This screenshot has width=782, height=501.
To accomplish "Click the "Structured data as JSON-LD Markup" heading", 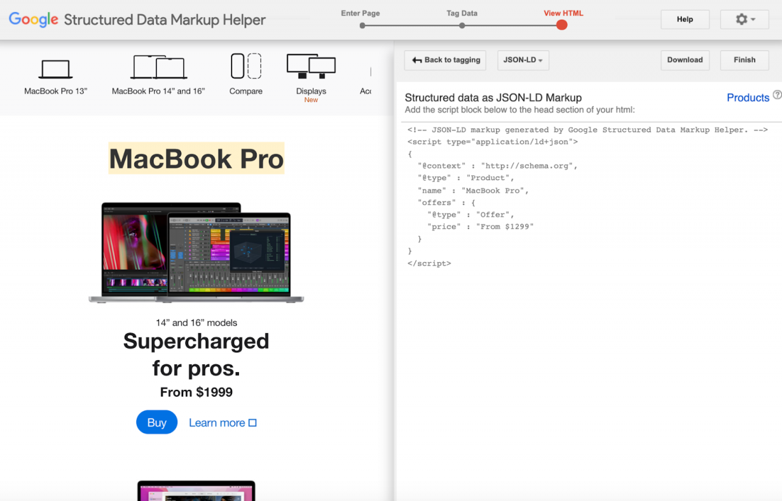I will coord(494,98).
